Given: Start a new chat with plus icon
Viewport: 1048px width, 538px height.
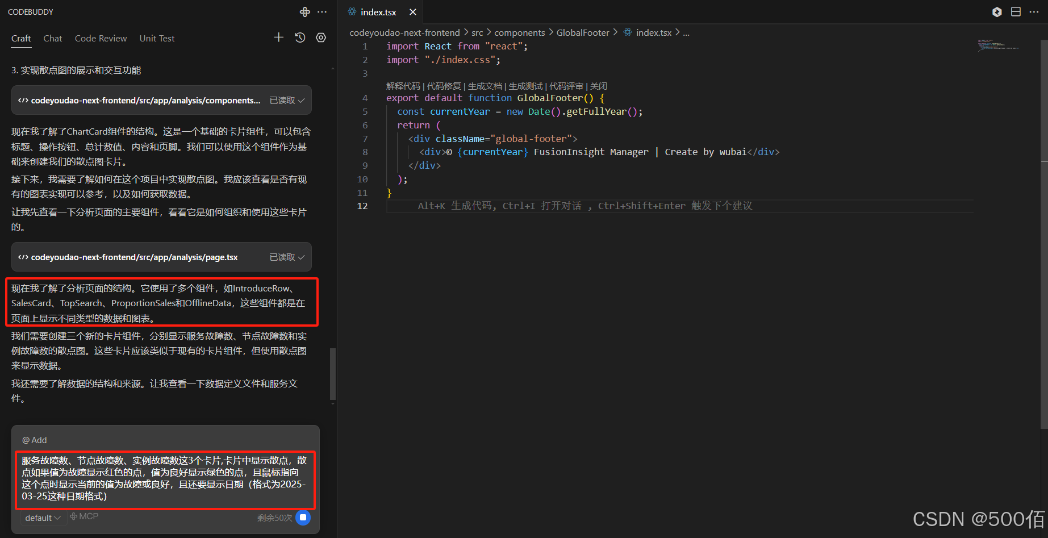Looking at the screenshot, I should [279, 37].
